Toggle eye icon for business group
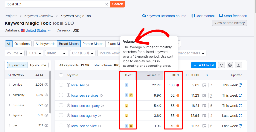Screen dimensions: 256x132 46,105
